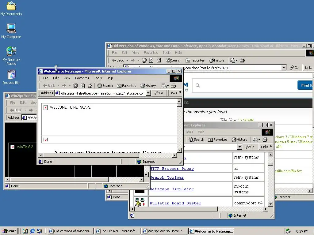The height and width of the screenshot is (235, 314).
Task: Open History in Welcome to Netscape toolbar
Action: point(148,86)
